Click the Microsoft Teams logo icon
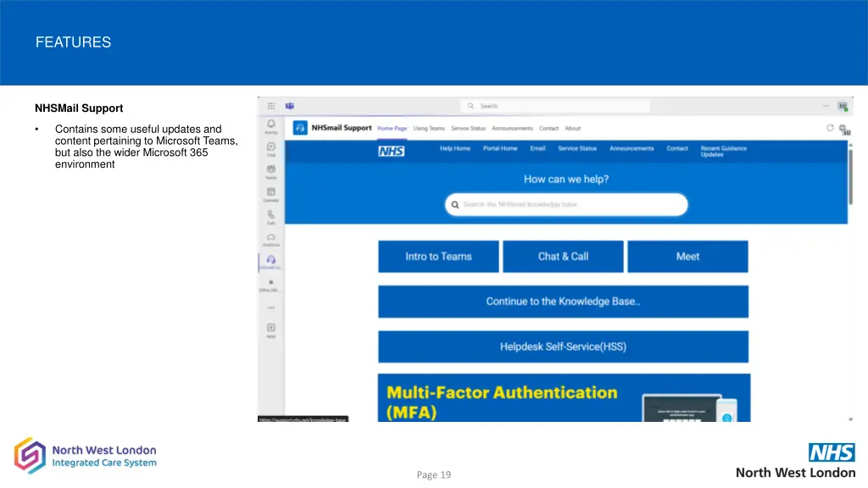Image resolution: width=868 pixels, height=488 pixels. pyautogui.click(x=290, y=106)
